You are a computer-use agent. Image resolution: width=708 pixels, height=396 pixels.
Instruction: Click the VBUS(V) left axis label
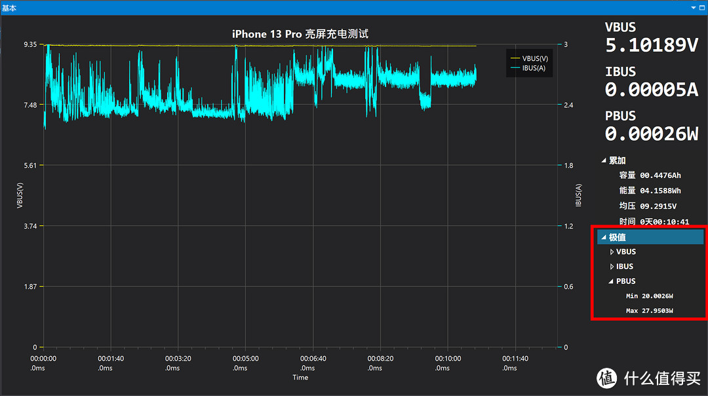20,195
